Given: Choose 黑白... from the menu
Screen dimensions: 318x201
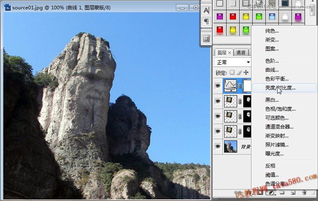Looking at the screenshot, I should coord(272,100).
